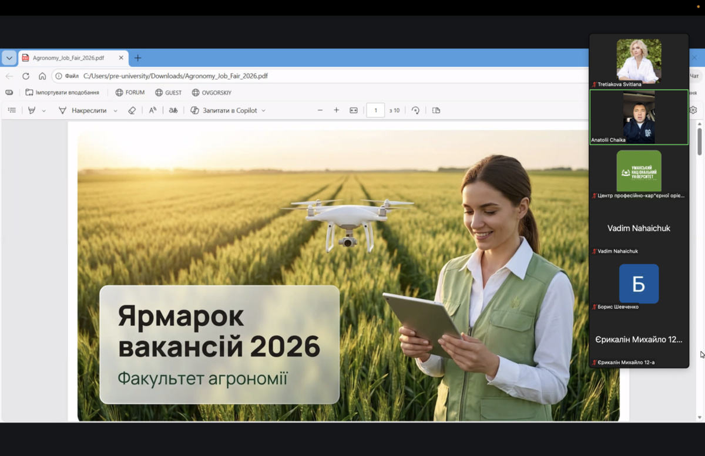Image resolution: width=705 pixels, height=456 pixels.
Task: Open the PDF table of contents sidebar
Action: coord(12,110)
